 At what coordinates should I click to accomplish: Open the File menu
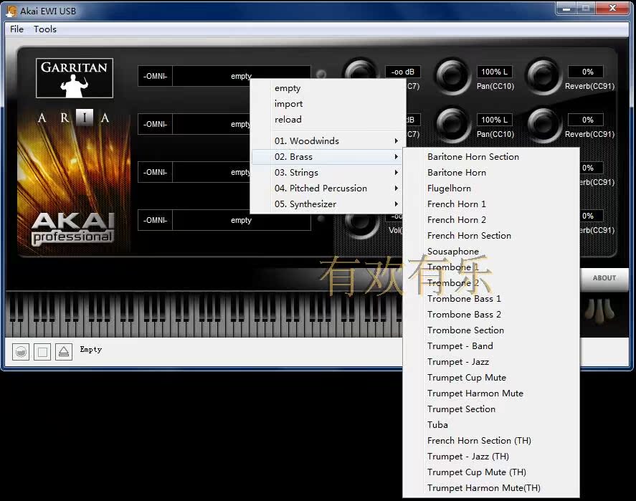click(x=16, y=29)
